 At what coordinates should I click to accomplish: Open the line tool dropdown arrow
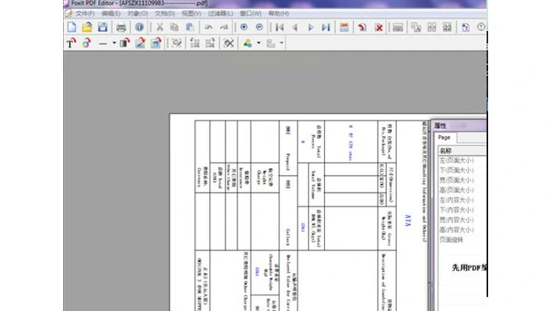[114, 43]
